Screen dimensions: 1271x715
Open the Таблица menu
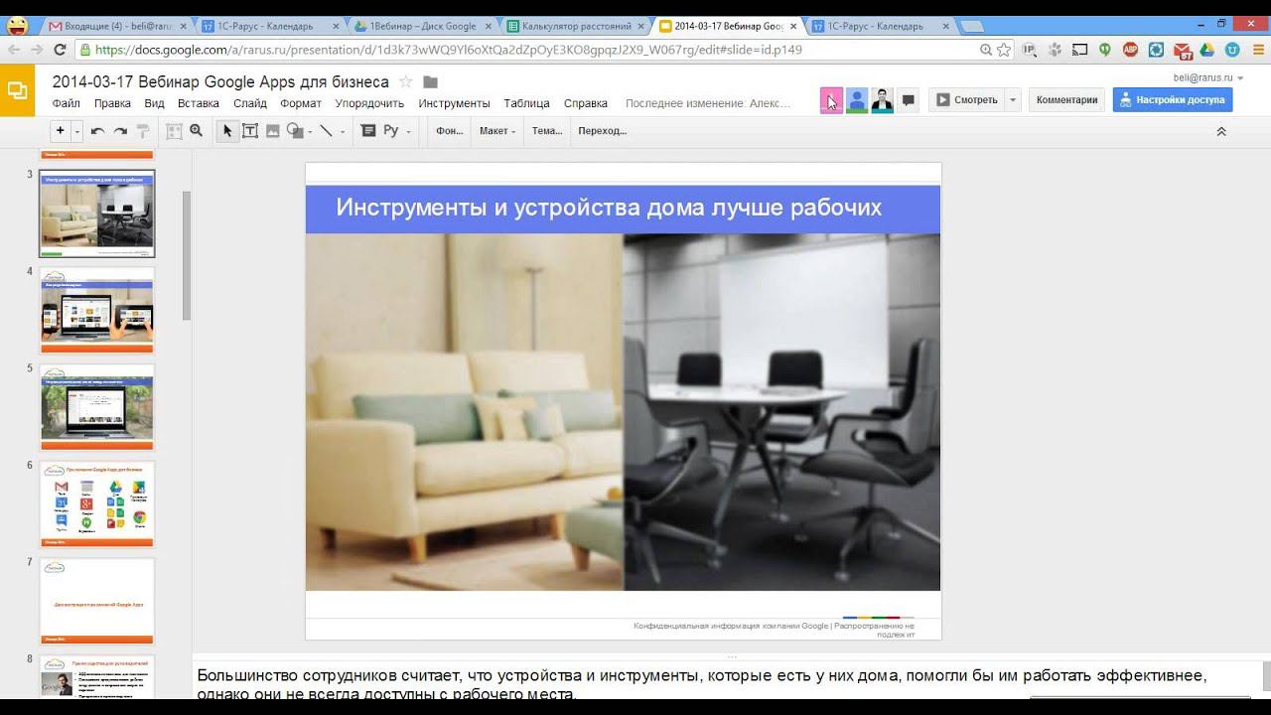pos(526,103)
